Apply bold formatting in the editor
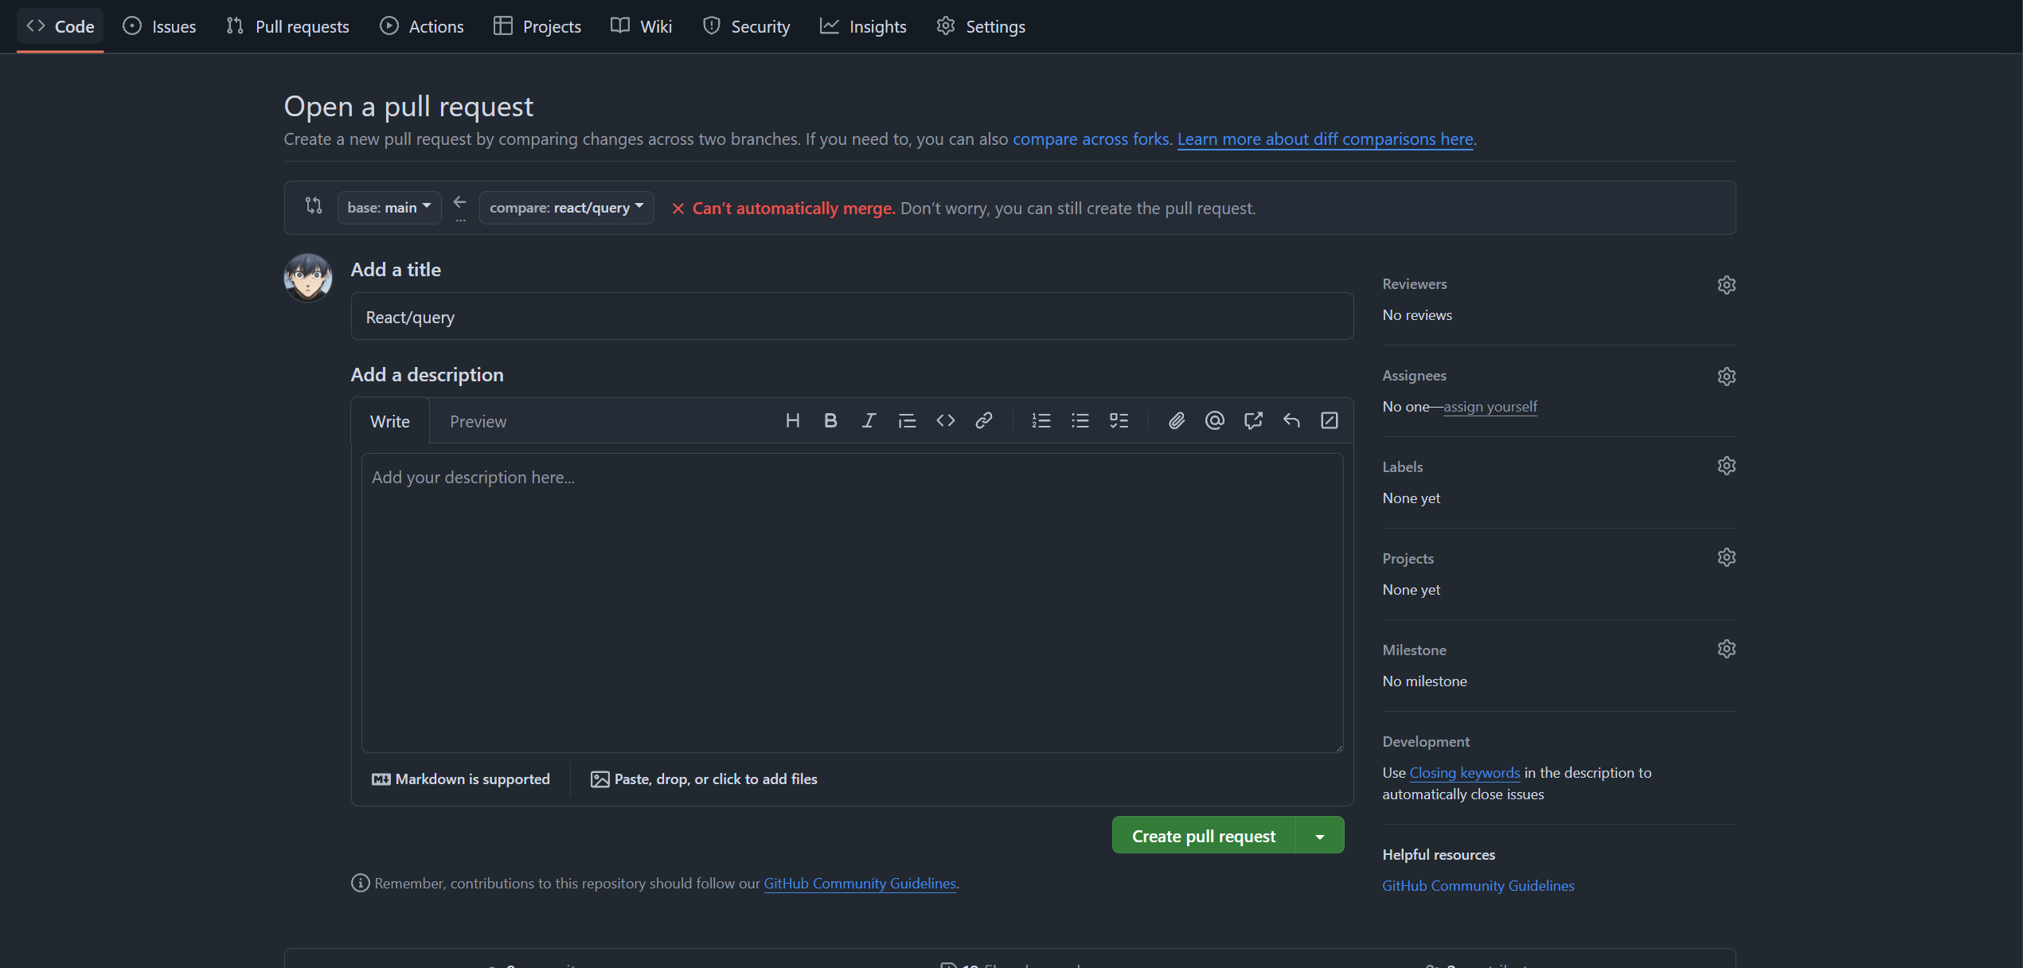The width and height of the screenshot is (2023, 968). [830, 420]
